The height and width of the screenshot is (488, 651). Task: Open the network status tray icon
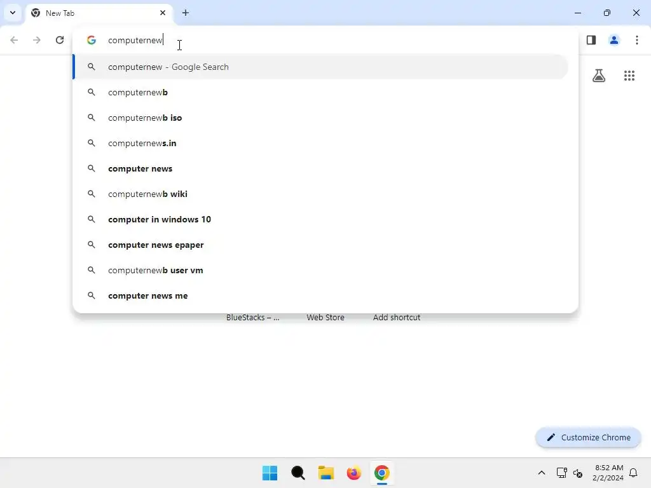(x=561, y=473)
